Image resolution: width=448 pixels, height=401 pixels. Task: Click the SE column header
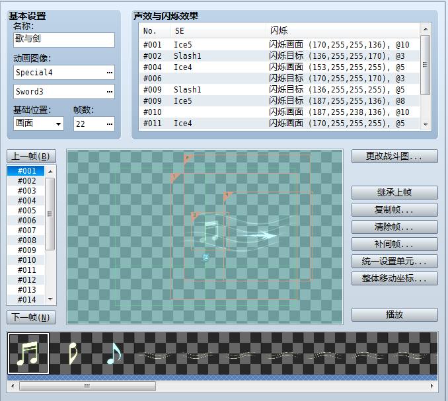[x=219, y=31]
